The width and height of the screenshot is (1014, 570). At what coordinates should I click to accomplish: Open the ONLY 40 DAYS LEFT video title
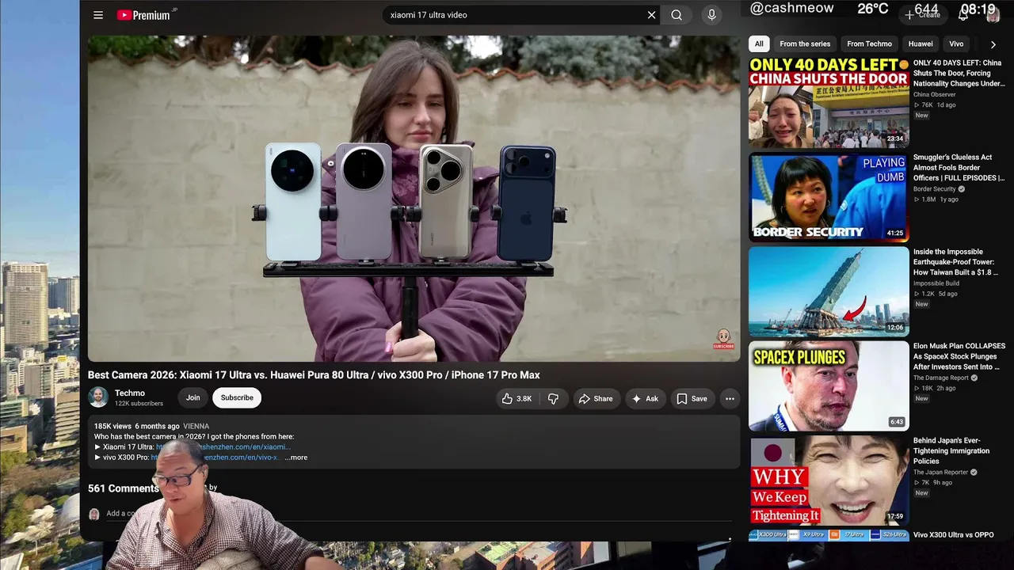[x=959, y=73]
